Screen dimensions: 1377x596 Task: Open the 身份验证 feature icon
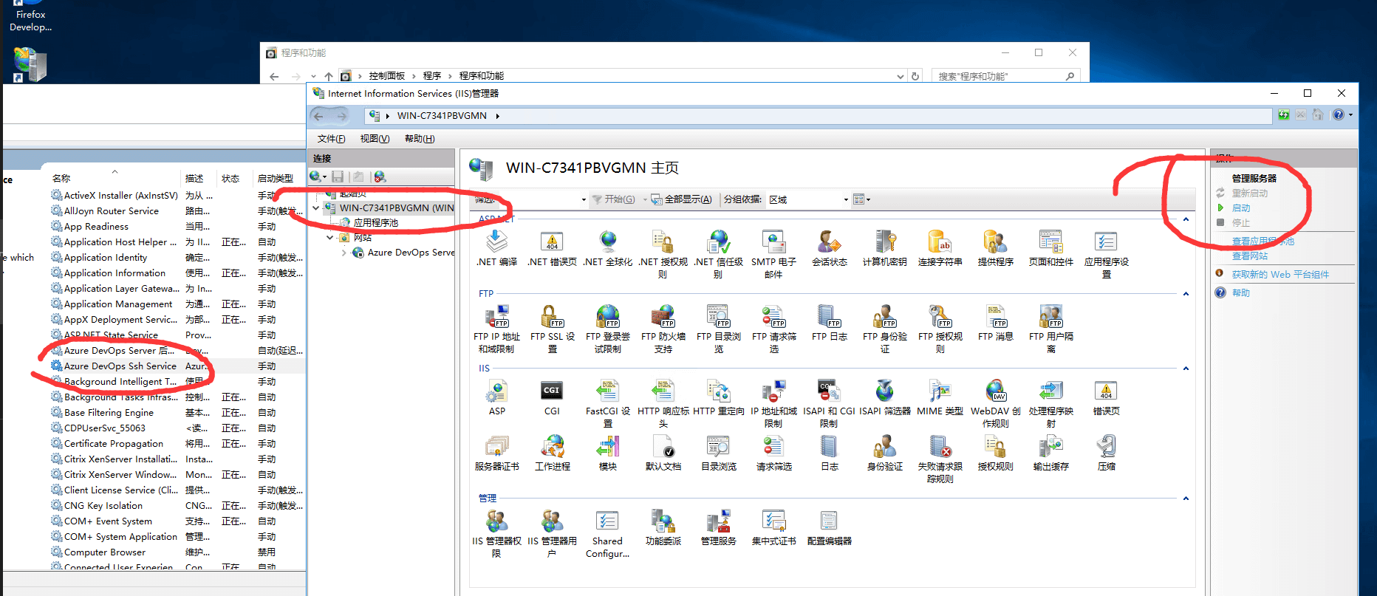click(884, 448)
